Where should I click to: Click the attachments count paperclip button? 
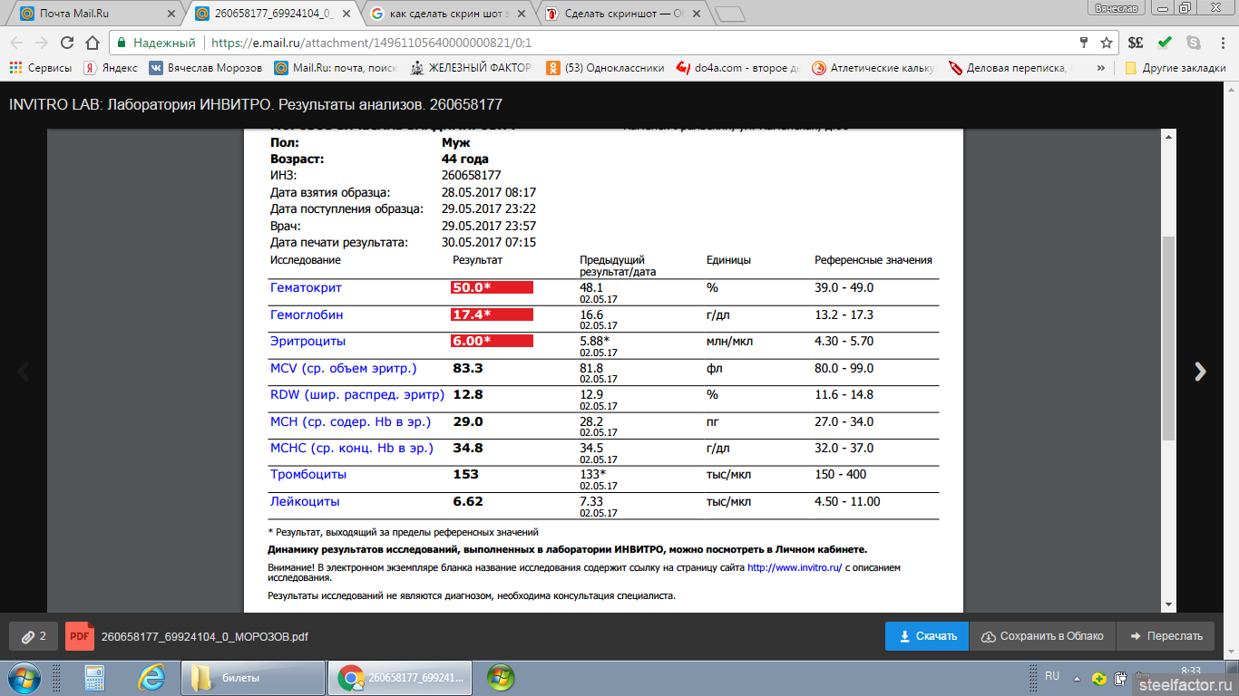(x=34, y=636)
